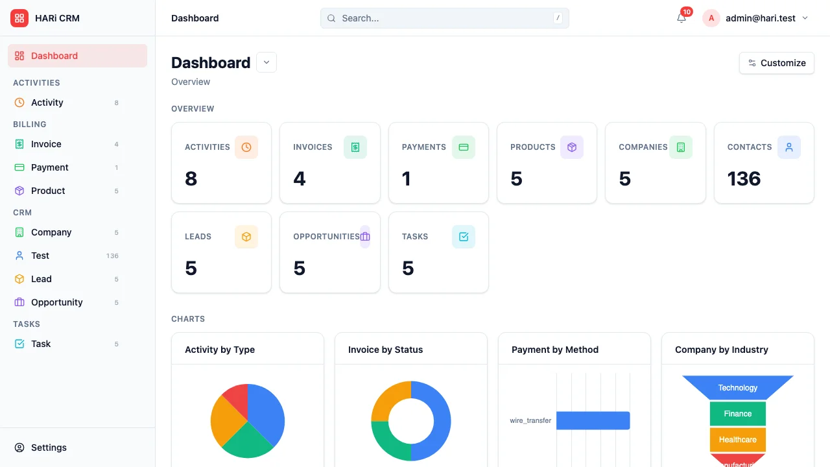This screenshot has width=830, height=467.
Task: Click the wire_transfer bar in Payment by Method chart
Action: (x=593, y=420)
